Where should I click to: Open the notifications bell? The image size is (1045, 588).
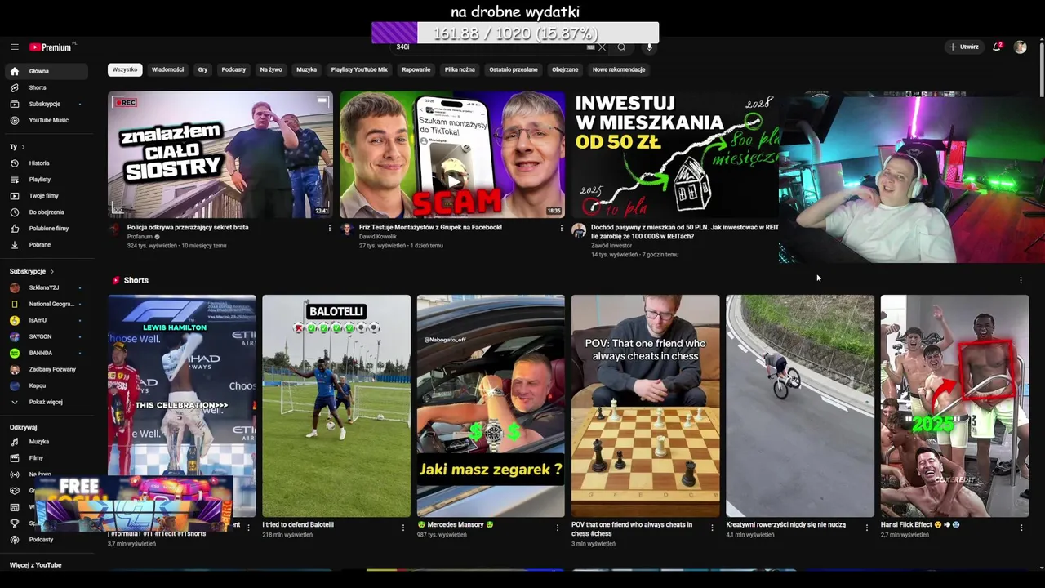click(x=997, y=47)
